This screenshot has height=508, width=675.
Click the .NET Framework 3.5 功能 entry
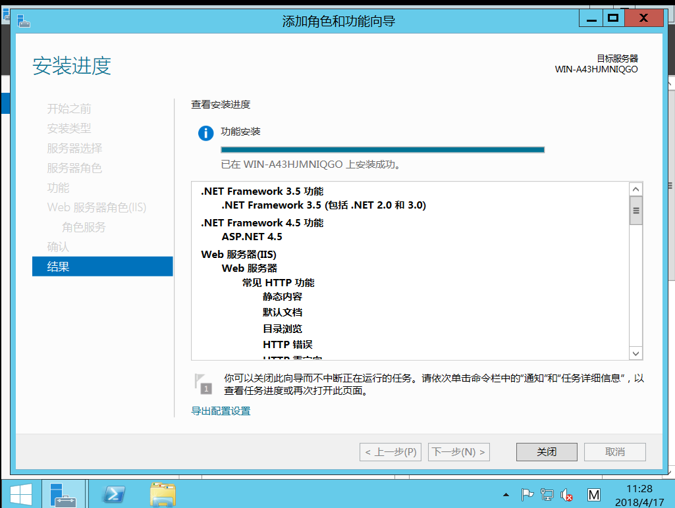[262, 191]
